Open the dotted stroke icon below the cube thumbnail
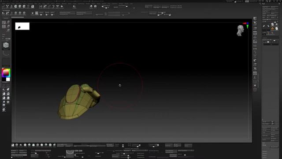This screenshot has height=159, width=282. pyautogui.click(x=6, y=53)
